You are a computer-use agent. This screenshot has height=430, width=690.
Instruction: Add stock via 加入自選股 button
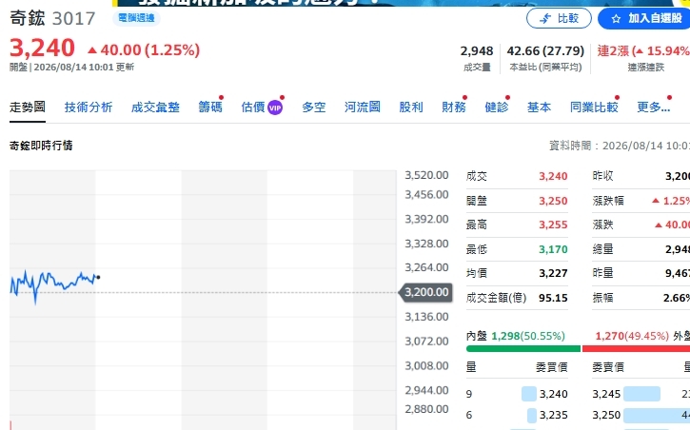click(x=645, y=18)
